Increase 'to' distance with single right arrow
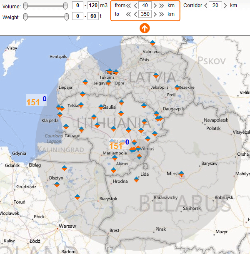250x254 pixels. (155, 14)
